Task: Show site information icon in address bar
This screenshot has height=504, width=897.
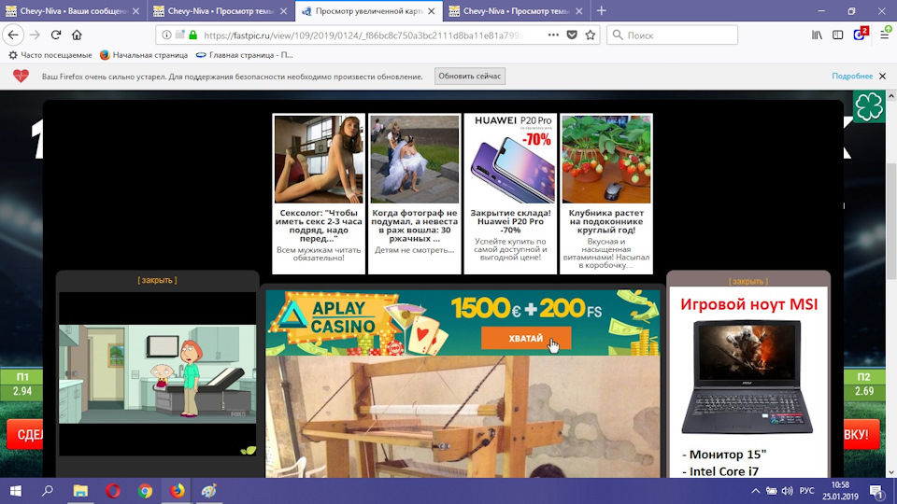Action: coord(166,35)
